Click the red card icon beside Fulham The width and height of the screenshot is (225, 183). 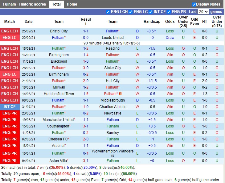[x=120, y=94]
